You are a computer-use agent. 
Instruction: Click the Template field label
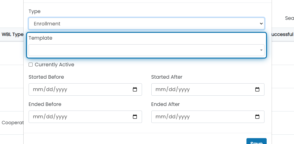(40, 38)
